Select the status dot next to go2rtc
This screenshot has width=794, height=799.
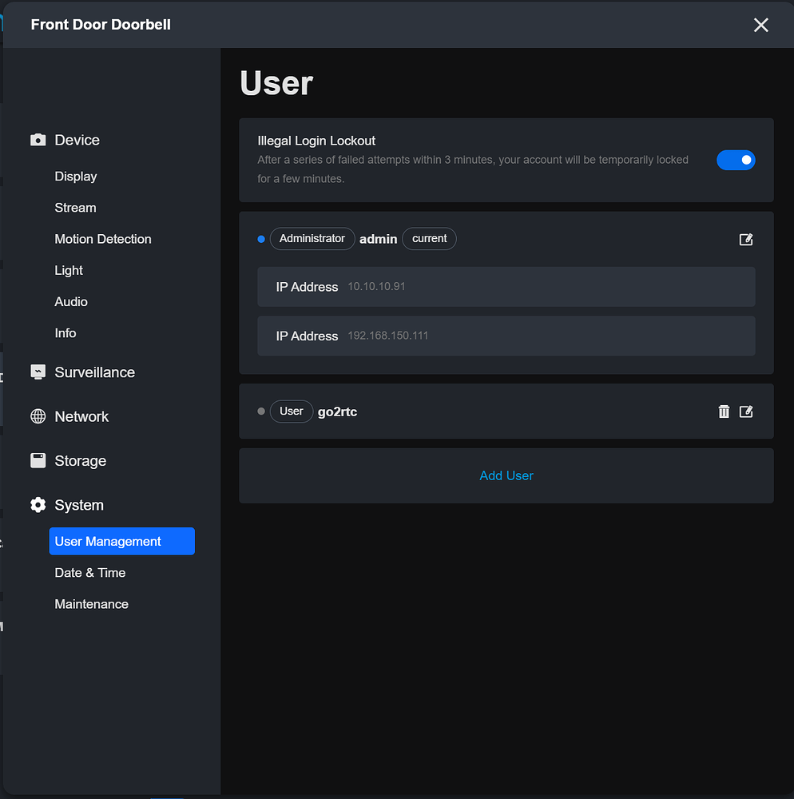260,411
